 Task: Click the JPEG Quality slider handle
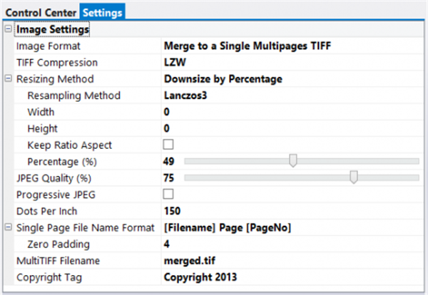click(353, 177)
